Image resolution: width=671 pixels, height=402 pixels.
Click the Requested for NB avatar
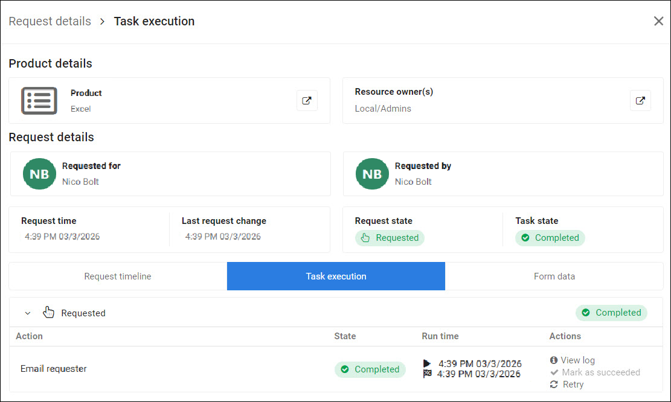(x=39, y=174)
